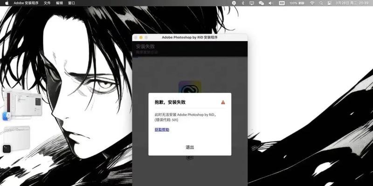Open the volume speaker icon
Screen dimensions: 373x186
(x=270, y=3)
